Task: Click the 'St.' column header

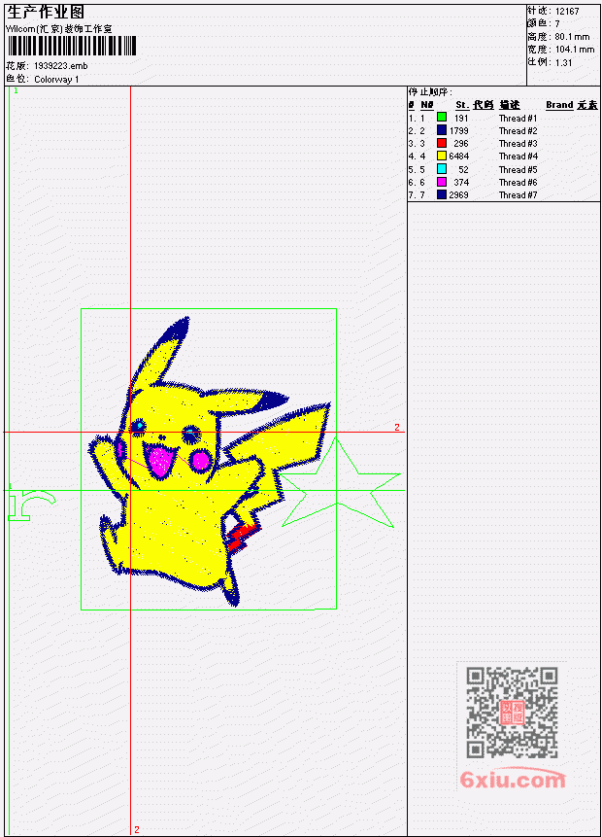Action: (462, 105)
